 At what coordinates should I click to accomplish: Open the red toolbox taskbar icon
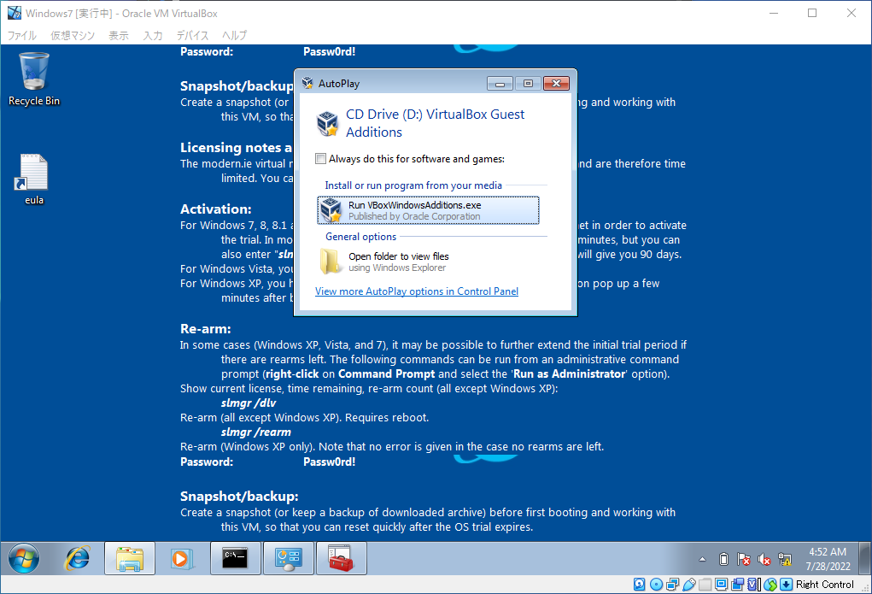coord(341,558)
